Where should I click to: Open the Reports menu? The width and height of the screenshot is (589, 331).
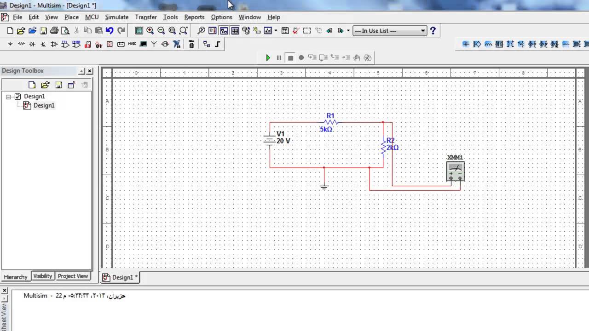tap(194, 17)
